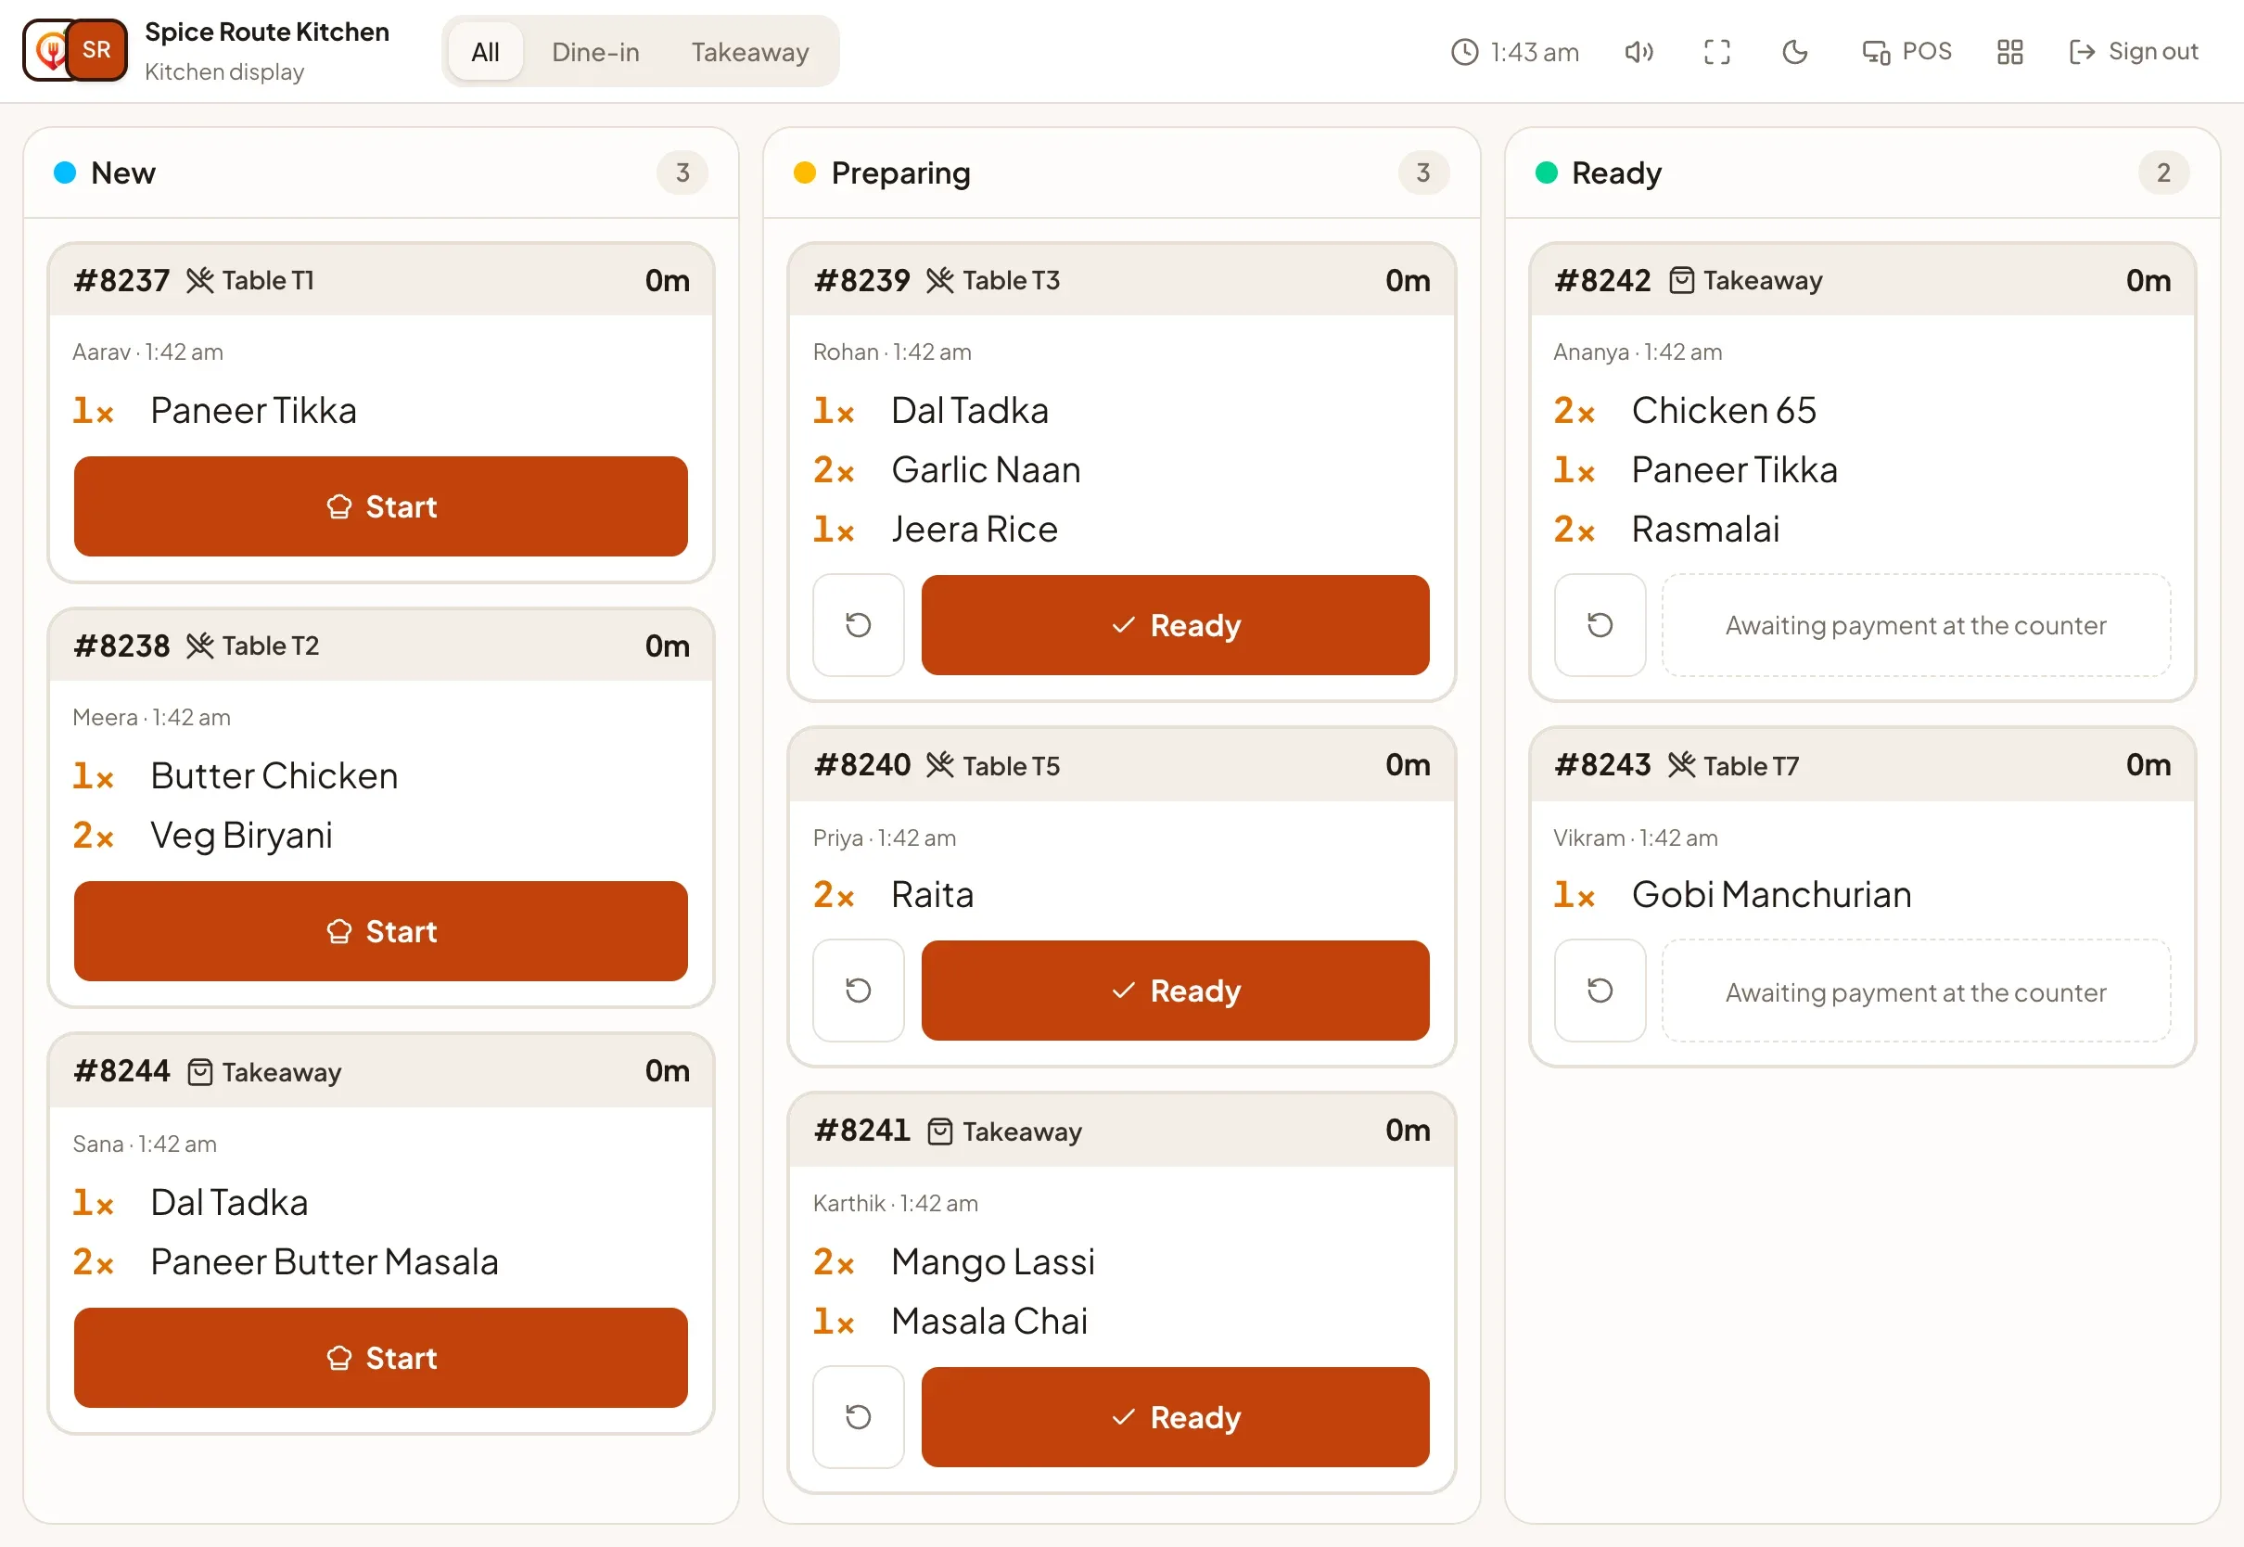Revert order #8242 with the undo icon
The height and width of the screenshot is (1547, 2244).
[1600, 625]
